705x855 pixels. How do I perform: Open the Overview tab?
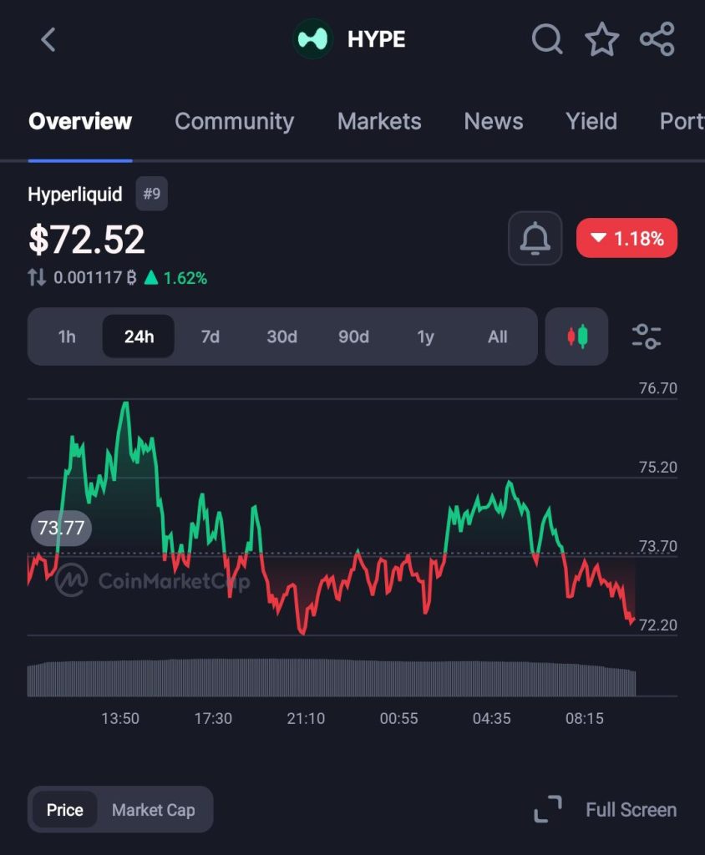click(x=80, y=121)
